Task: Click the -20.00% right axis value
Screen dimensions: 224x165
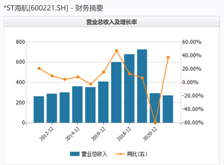Action: (193, 96)
